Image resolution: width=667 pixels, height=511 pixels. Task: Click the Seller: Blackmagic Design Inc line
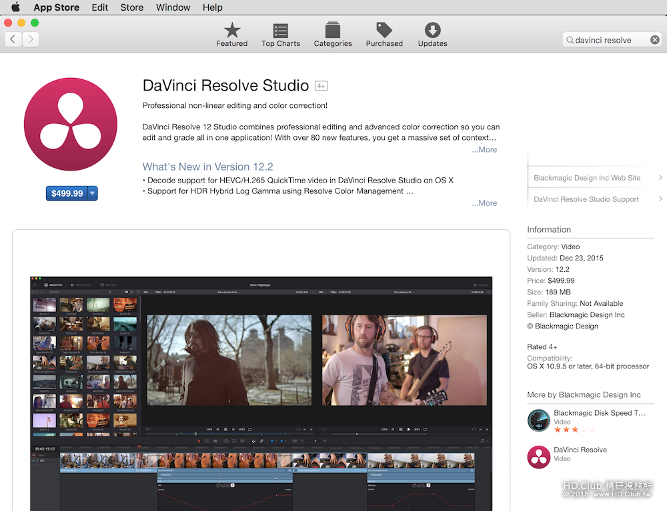click(576, 314)
